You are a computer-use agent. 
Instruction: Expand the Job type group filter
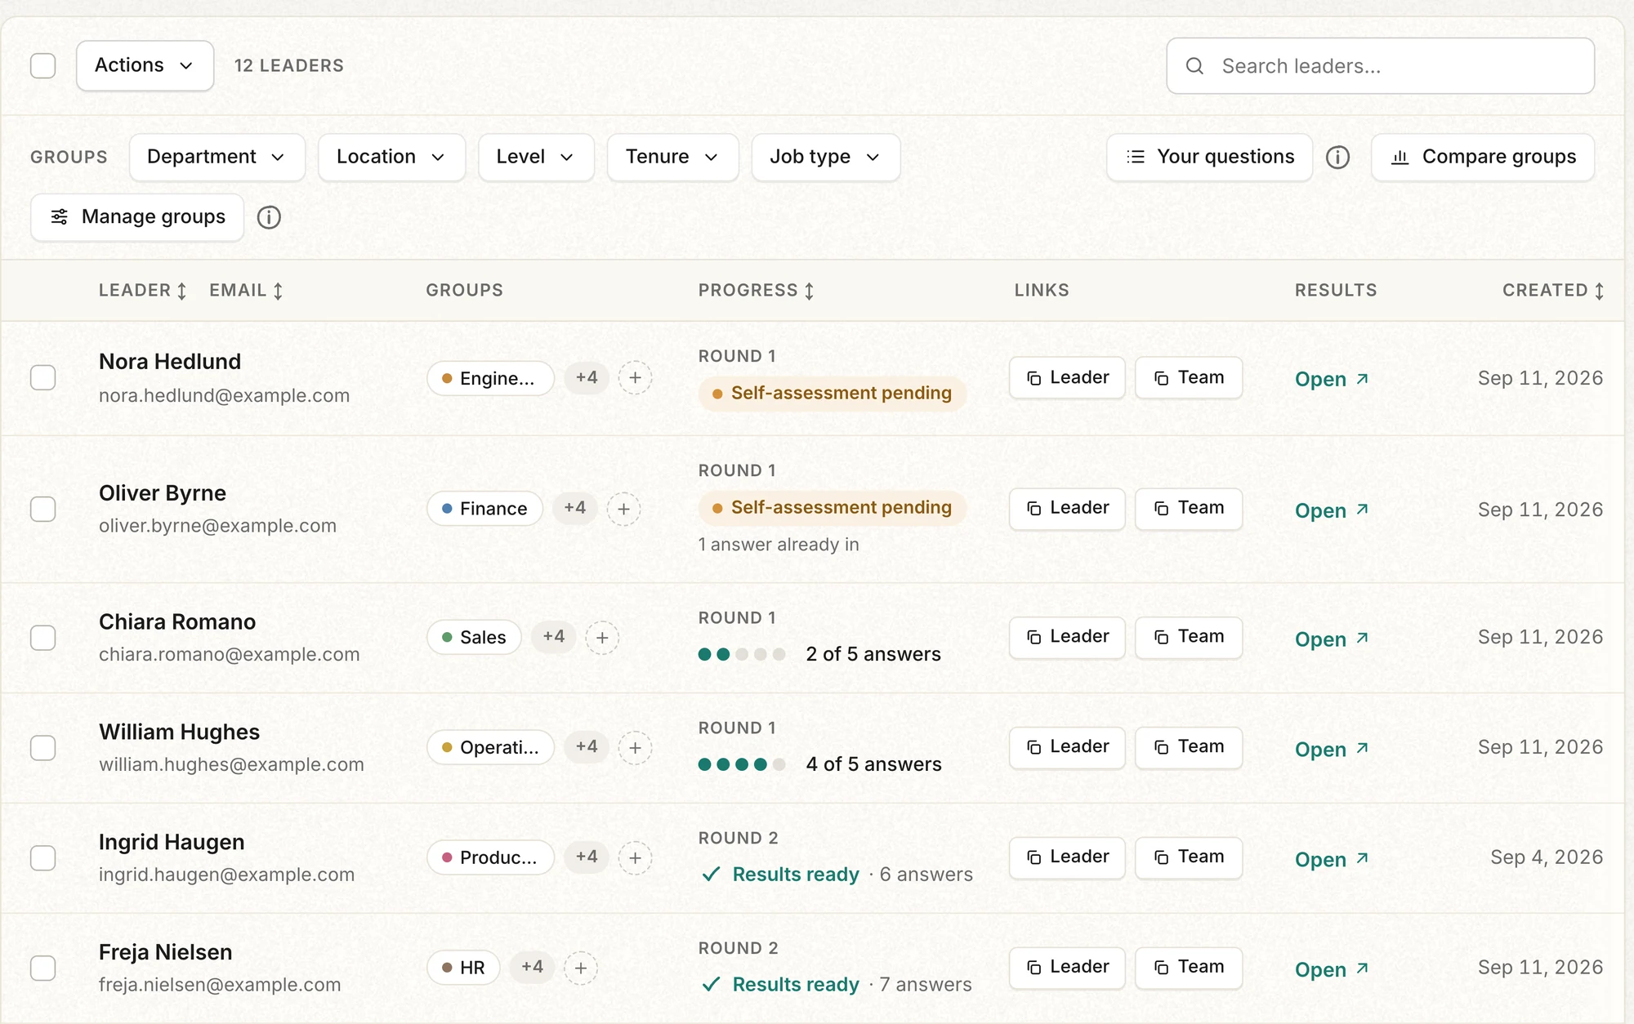click(825, 157)
